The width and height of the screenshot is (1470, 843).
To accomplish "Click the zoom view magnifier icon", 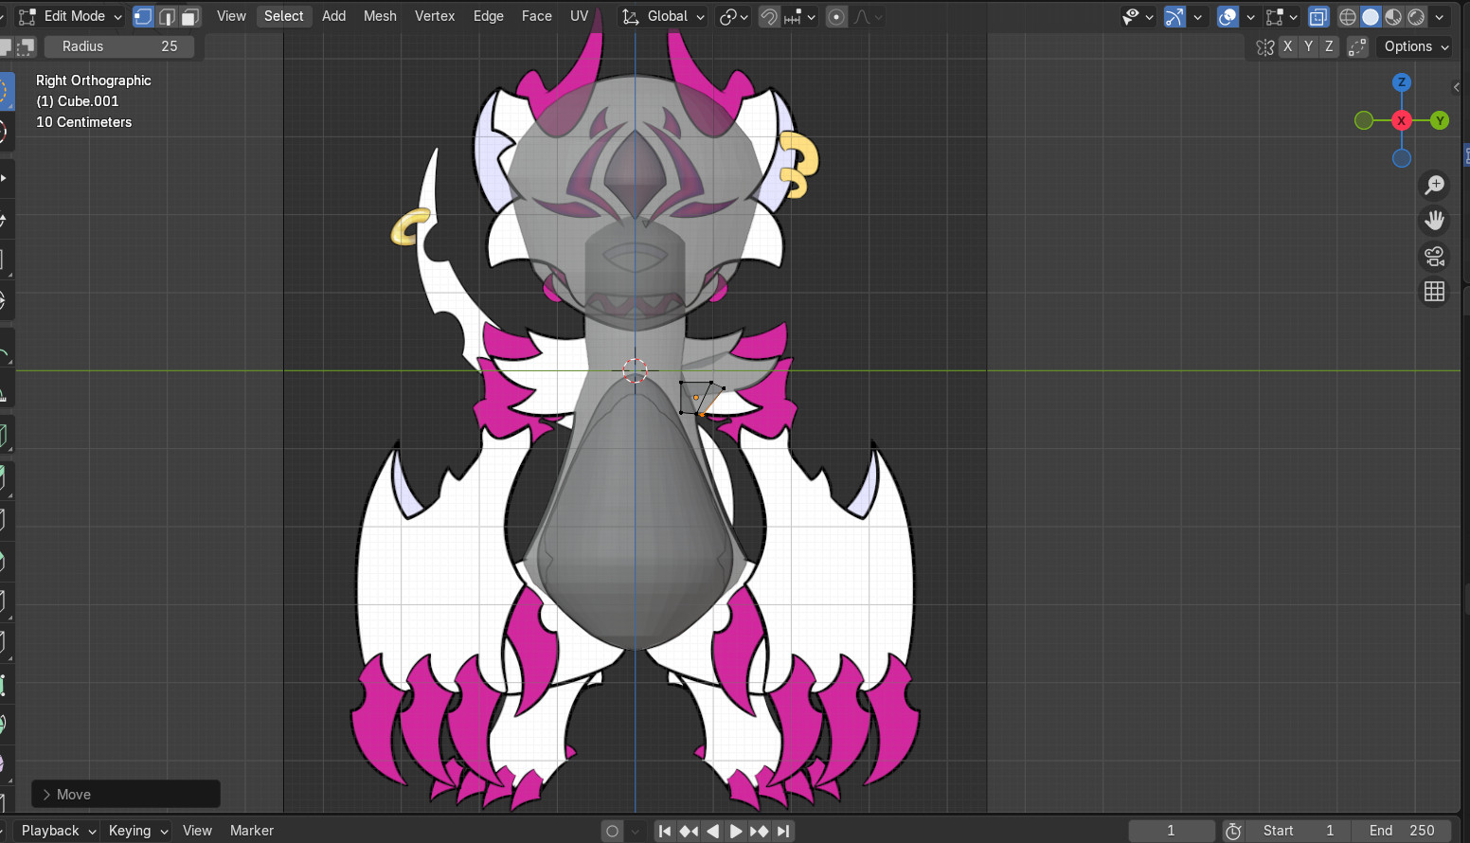I will click(1435, 185).
